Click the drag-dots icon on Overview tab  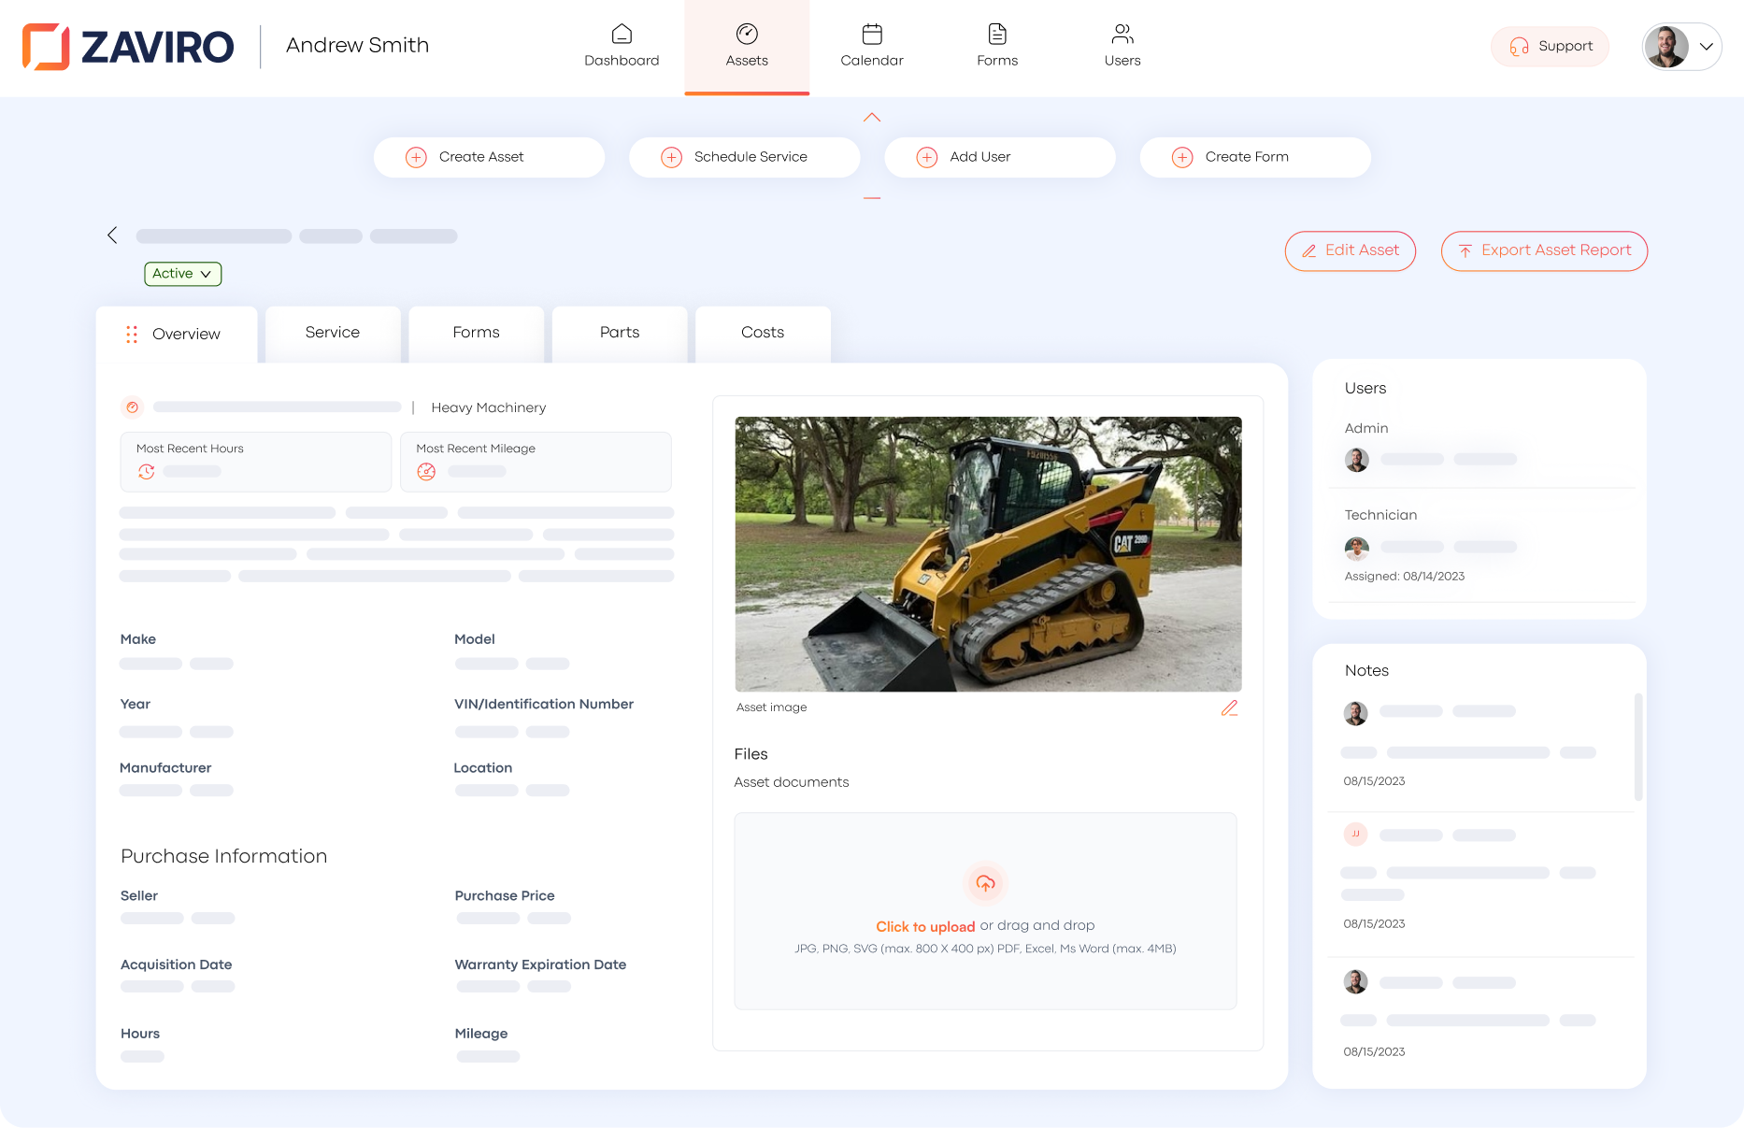132,335
